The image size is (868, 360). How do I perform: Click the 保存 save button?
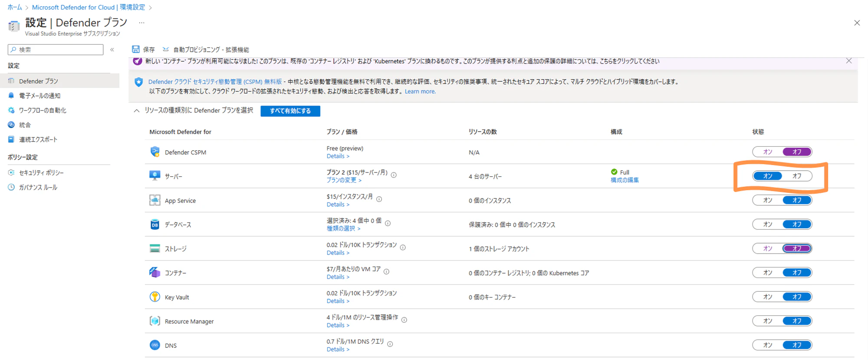point(144,50)
